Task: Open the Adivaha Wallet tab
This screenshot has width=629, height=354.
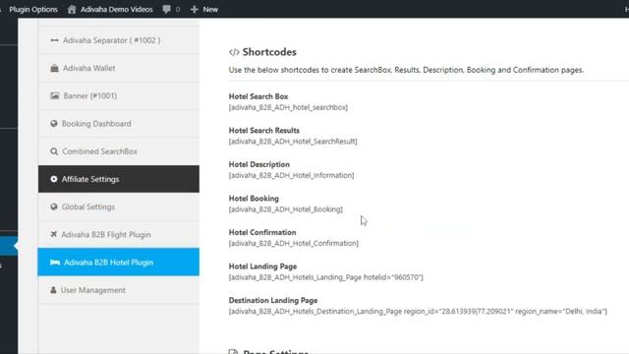Action: coord(119,68)
